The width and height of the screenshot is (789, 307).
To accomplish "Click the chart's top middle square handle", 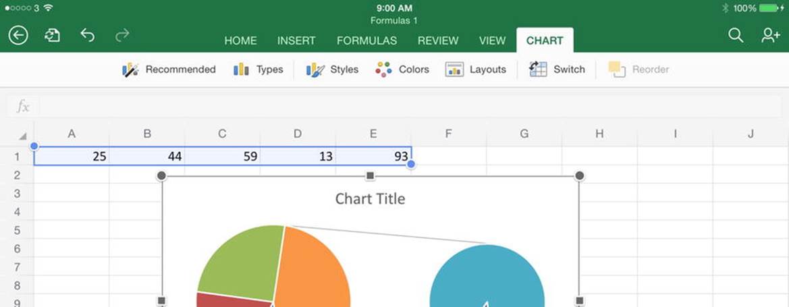I will pyautogui.click(x=371, y=175).
